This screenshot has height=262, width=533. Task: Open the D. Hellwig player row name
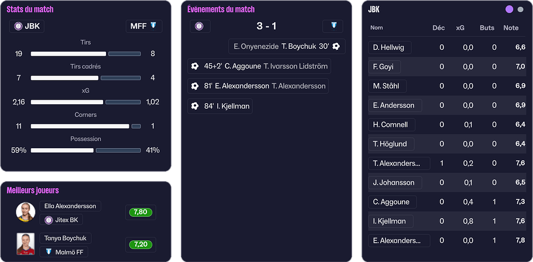point(391,47)
